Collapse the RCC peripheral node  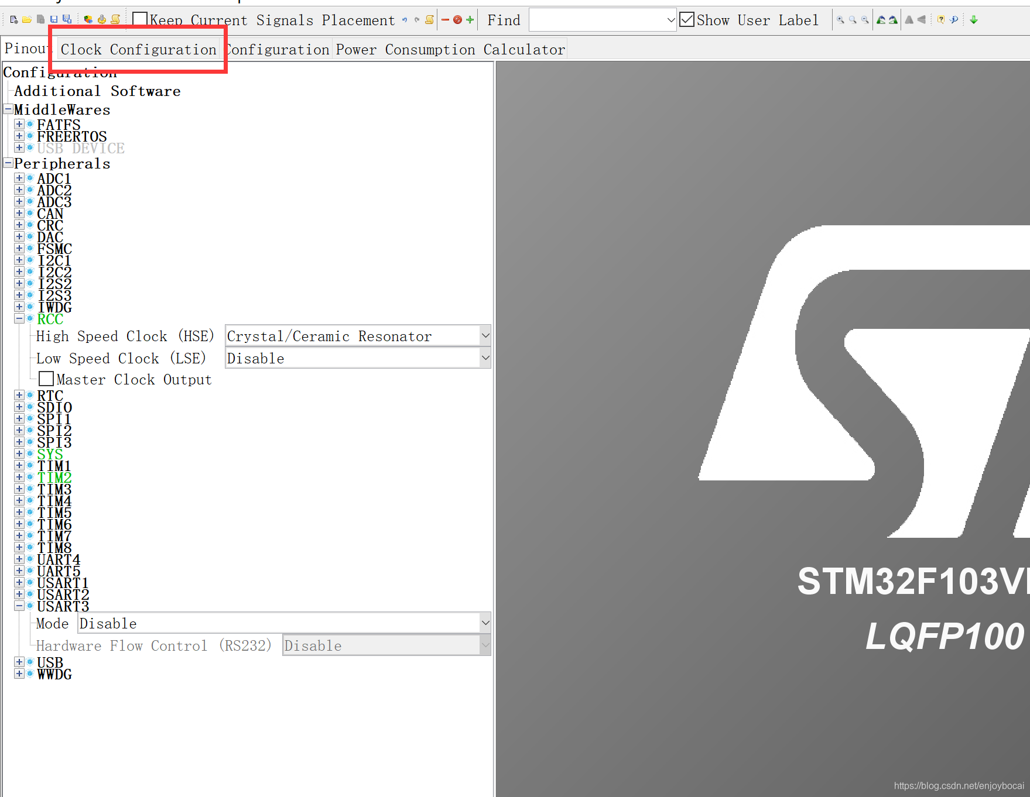click(x=19, y=318)
